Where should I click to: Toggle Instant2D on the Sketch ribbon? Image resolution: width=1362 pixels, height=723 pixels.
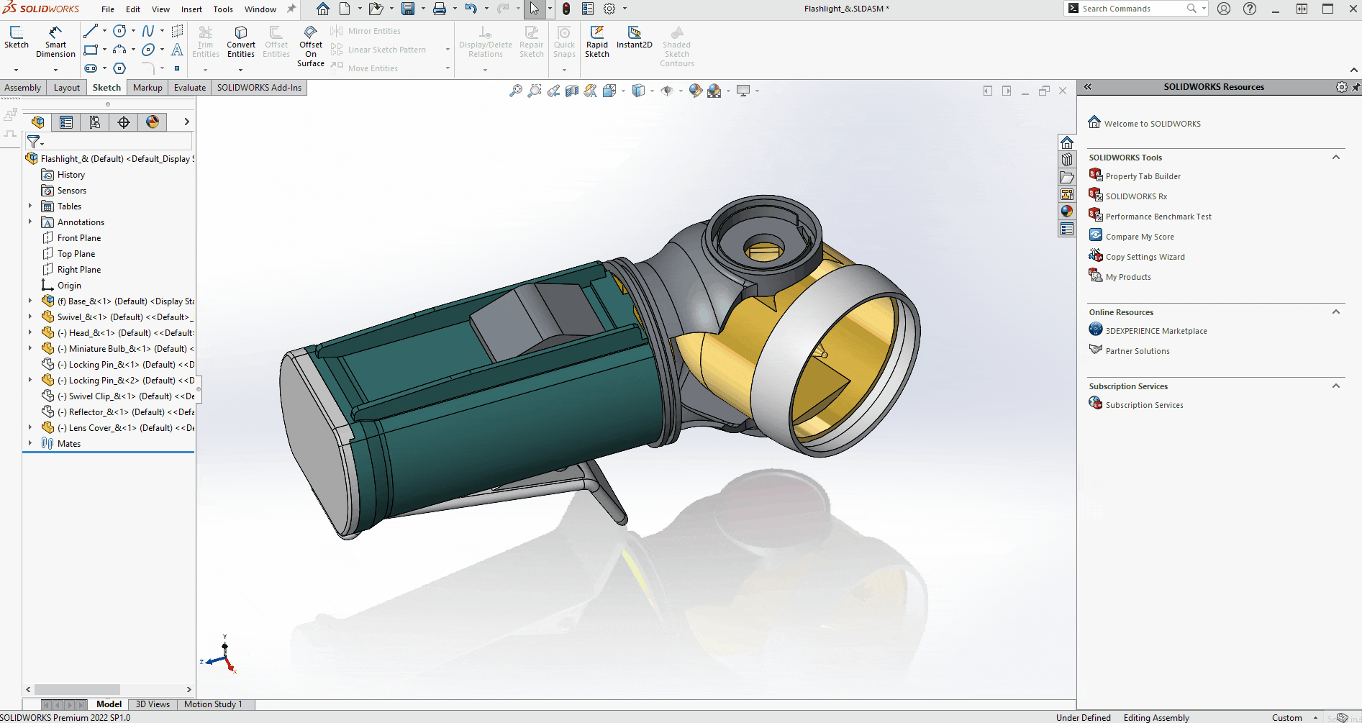point(634,37)
